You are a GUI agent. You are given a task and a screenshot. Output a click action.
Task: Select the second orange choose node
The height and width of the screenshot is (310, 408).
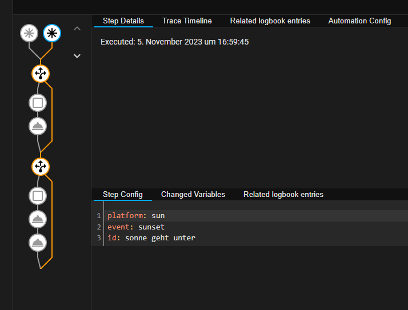[41, 167]
